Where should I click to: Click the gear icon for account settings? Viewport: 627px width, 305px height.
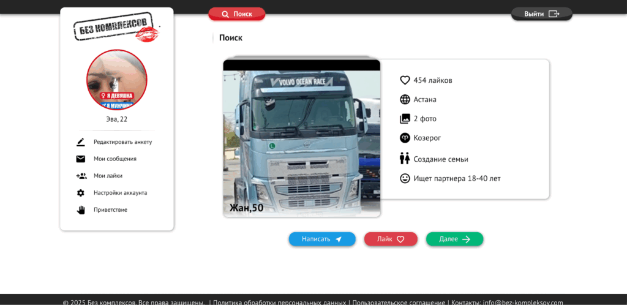81,193
